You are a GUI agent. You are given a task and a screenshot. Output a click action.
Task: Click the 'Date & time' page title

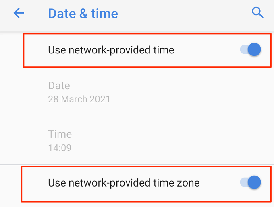point(83,13)
